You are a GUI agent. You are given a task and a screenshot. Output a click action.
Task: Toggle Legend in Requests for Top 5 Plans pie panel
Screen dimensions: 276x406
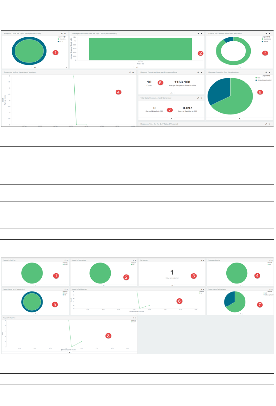pyautogui.click(x=65, y=263)
